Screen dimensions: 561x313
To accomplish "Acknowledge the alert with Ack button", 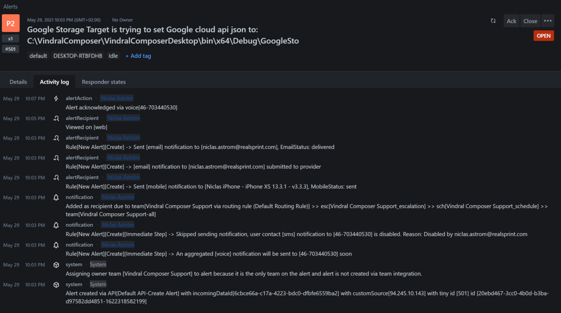I will (511, 21).
